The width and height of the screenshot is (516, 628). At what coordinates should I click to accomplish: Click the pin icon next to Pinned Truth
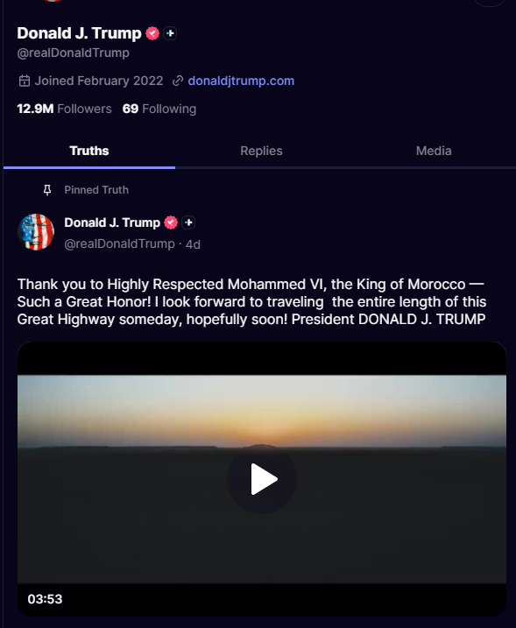47,190
